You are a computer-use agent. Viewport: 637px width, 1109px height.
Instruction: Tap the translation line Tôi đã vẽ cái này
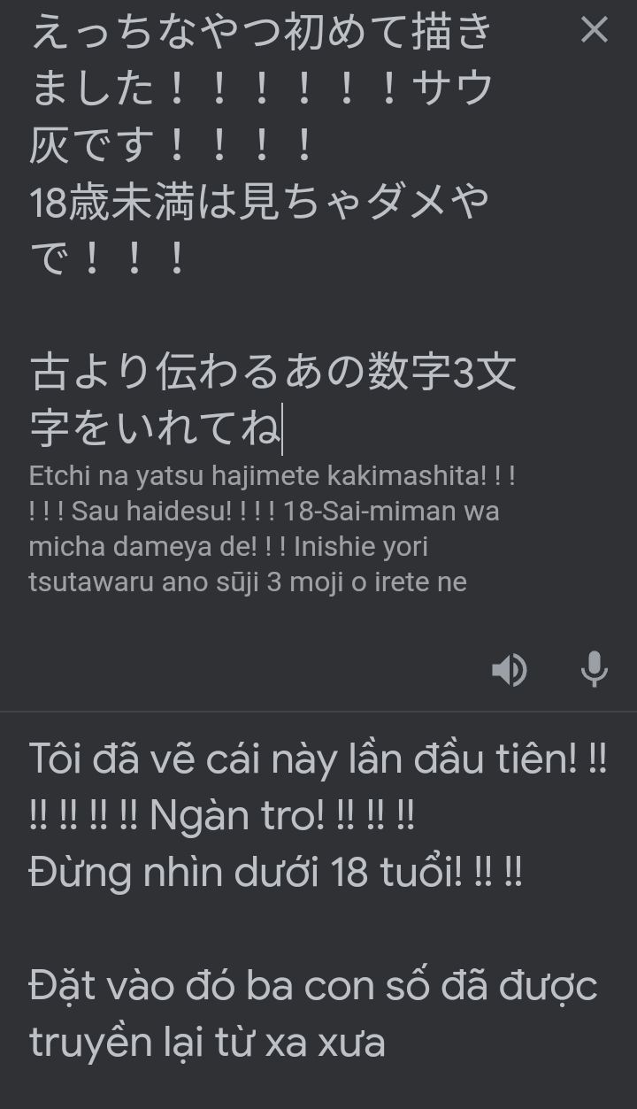point(318,759)
